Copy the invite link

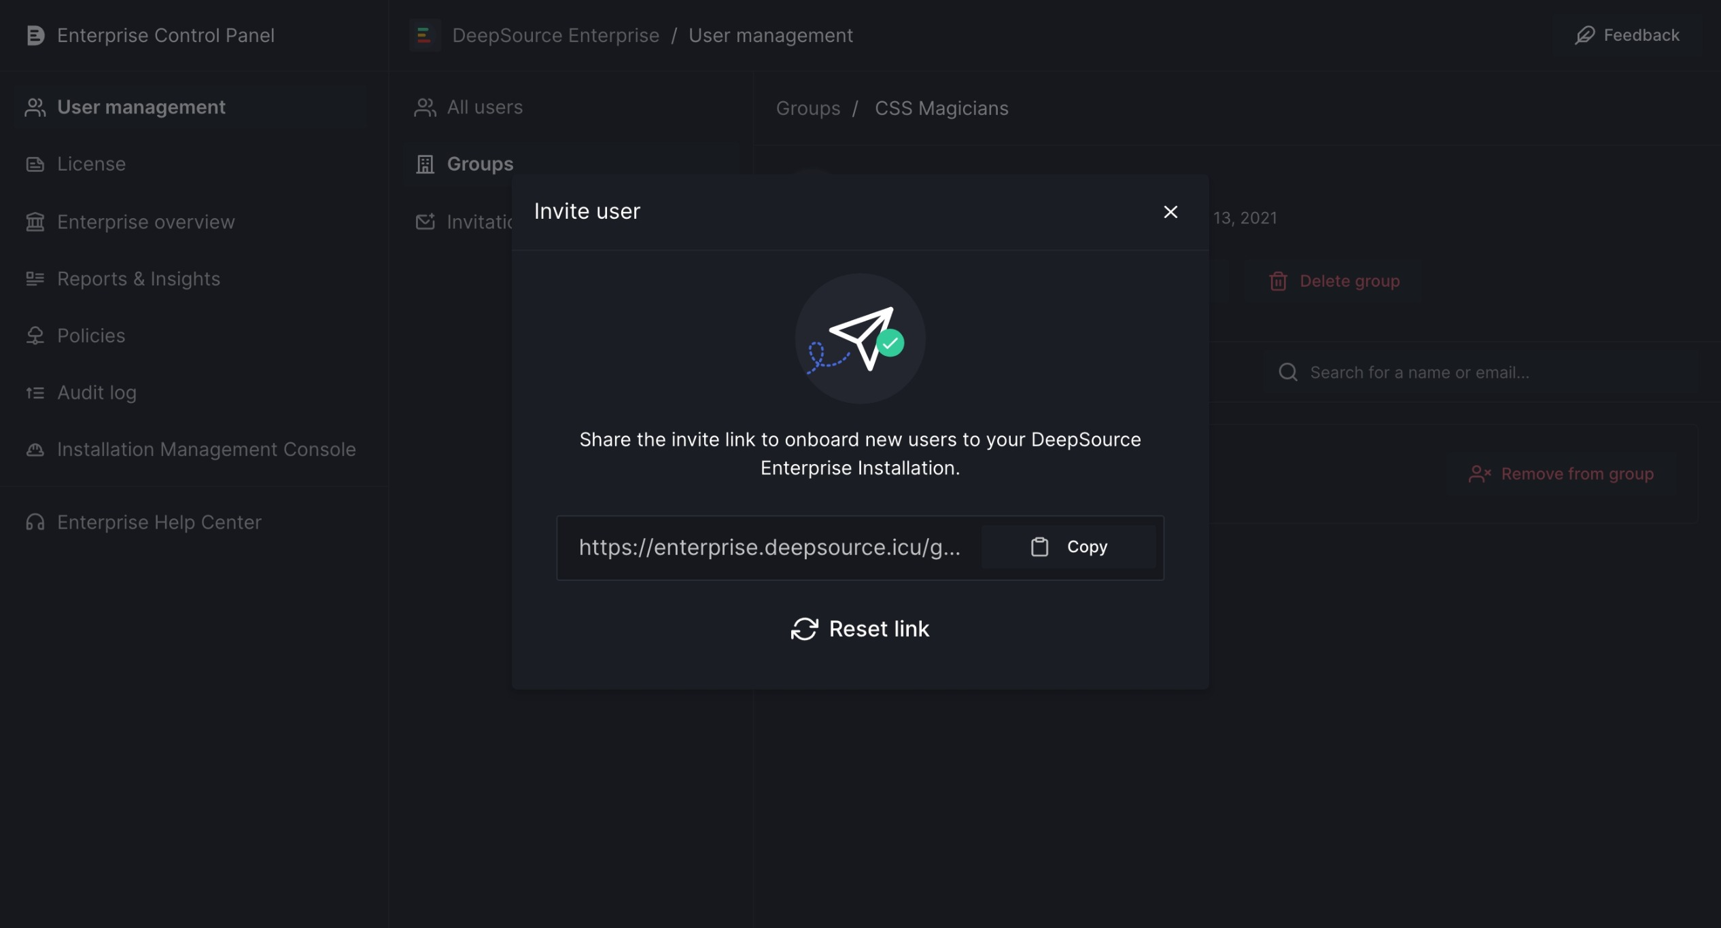click(1069, 546)
